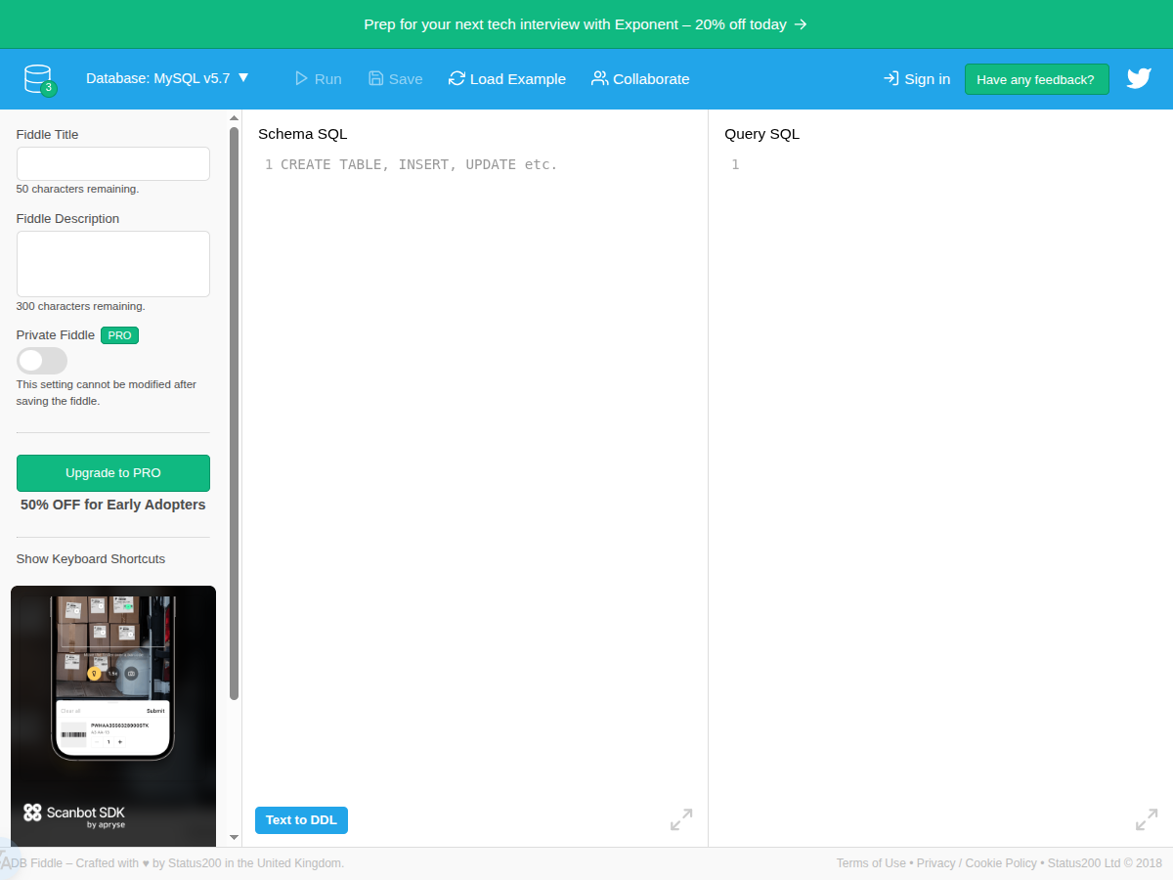Click the Run play icon

(301, 78)
